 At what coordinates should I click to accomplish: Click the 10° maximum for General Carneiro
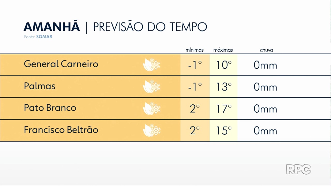[224, 65]
